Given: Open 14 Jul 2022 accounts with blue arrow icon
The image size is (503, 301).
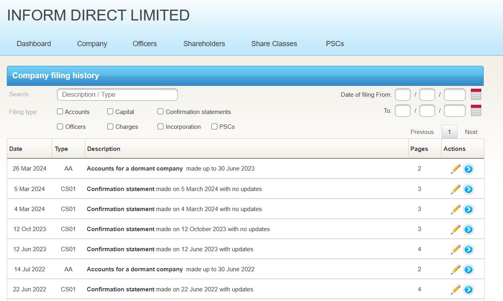Looking at the screenshot, I should point(468,269).
